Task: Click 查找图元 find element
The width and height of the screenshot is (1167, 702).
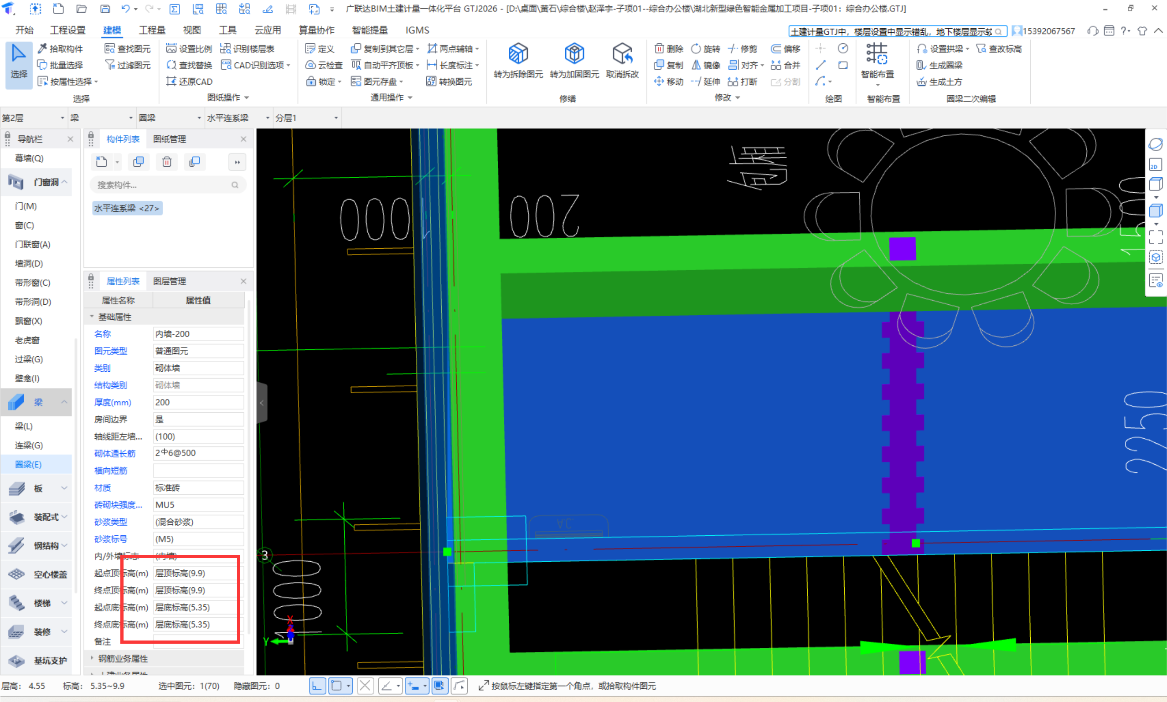Action: (x=128, y=49)
